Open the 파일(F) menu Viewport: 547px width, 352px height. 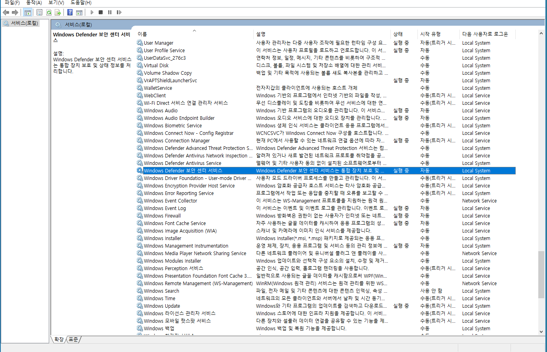pyautogui.click(x=12, y=3)
